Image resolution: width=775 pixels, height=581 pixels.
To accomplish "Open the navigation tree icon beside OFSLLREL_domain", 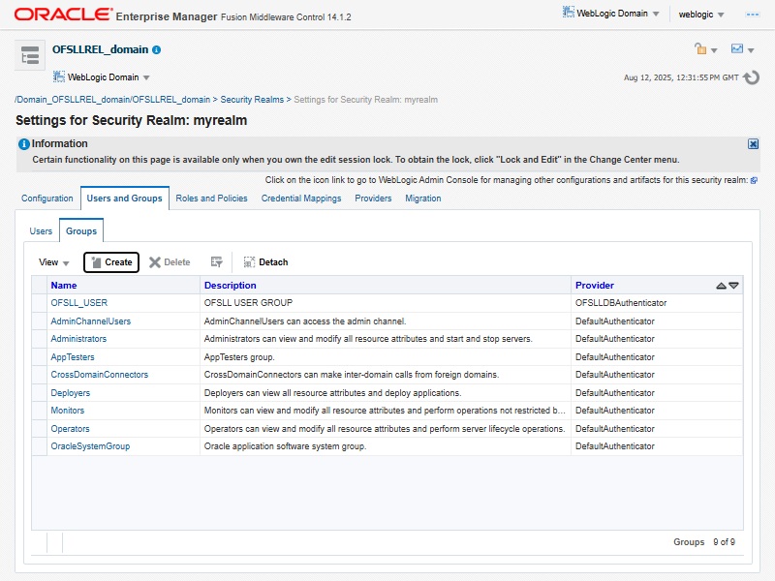I will [x=31, y=56].
